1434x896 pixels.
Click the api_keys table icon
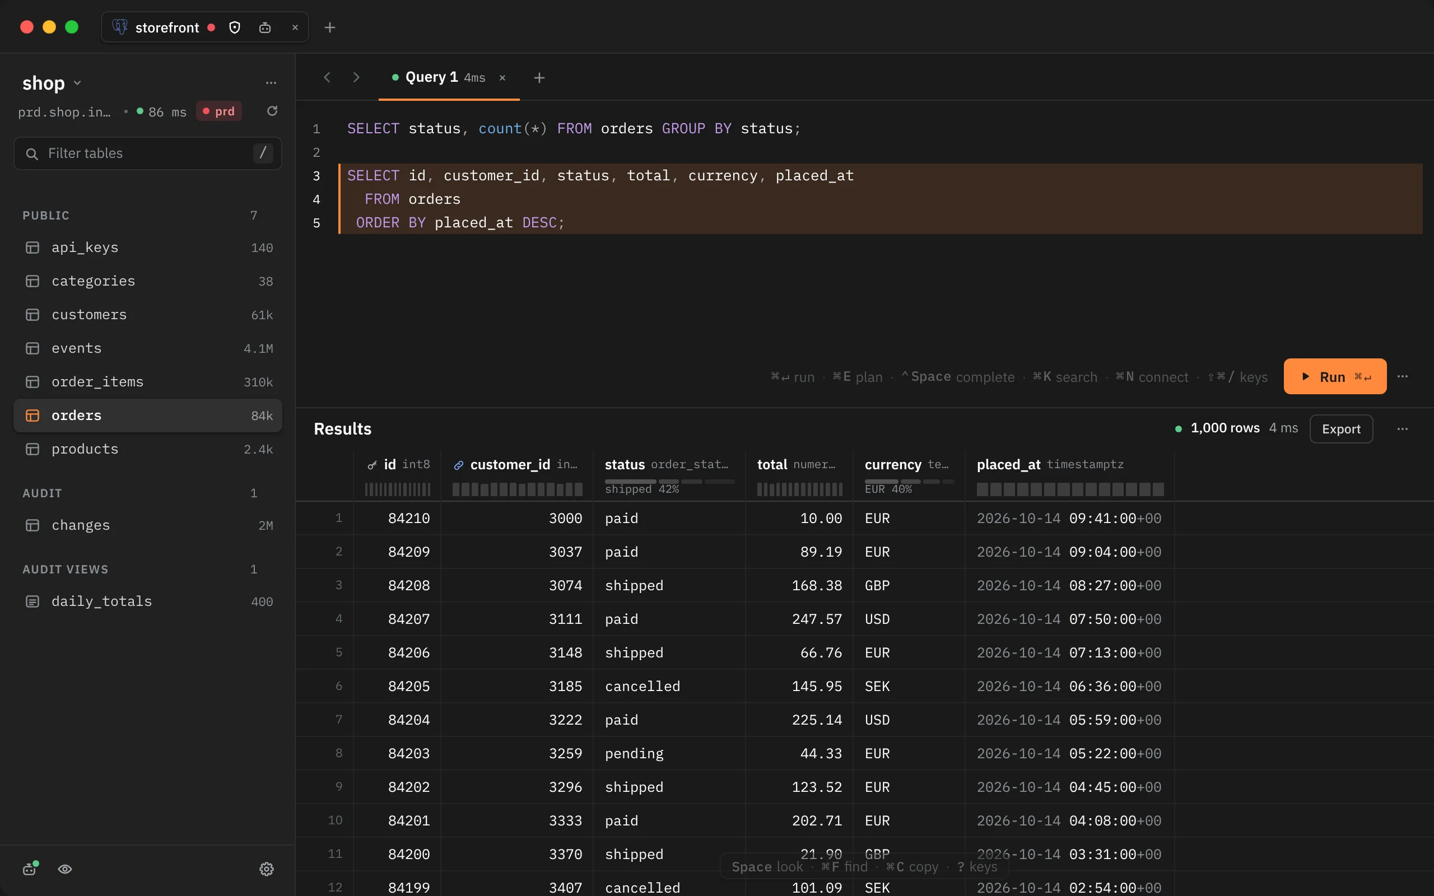32,248
